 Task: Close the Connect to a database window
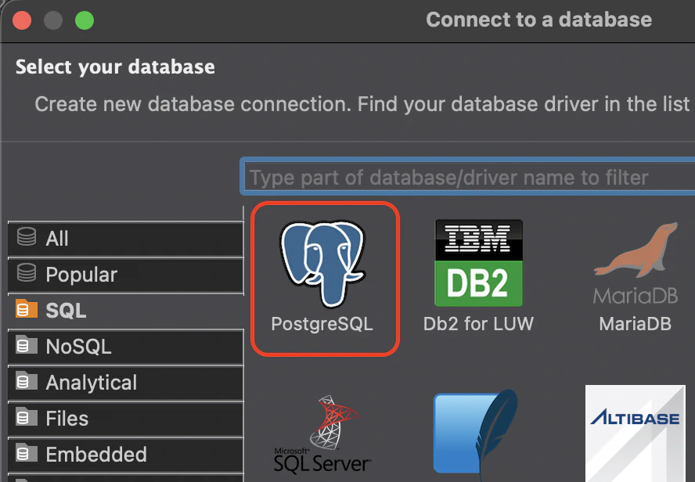coord(22,20)
